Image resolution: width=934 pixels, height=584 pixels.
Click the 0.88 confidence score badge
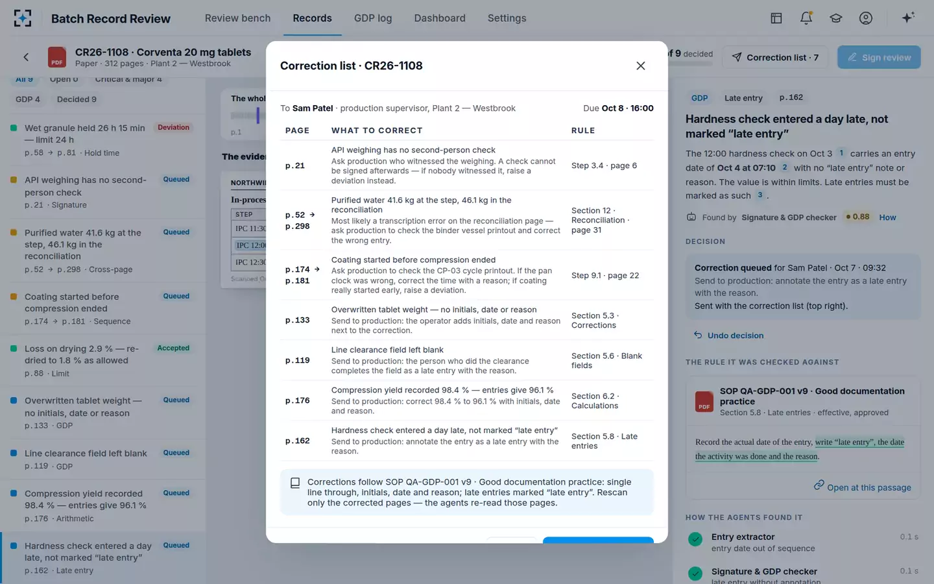(857, 217)
